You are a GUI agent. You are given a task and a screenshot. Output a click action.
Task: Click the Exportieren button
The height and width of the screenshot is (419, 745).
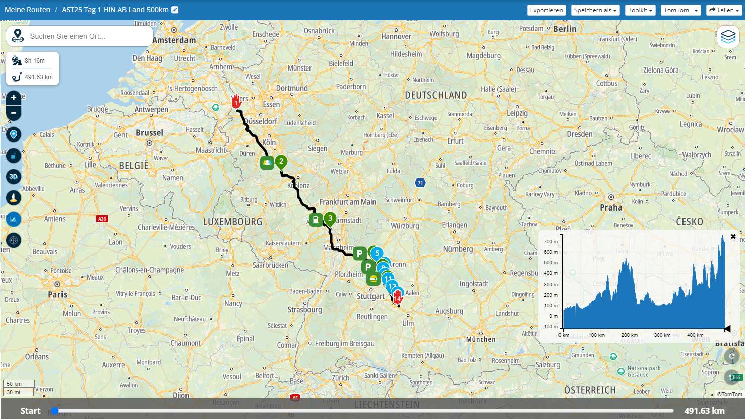click(546, 10)
